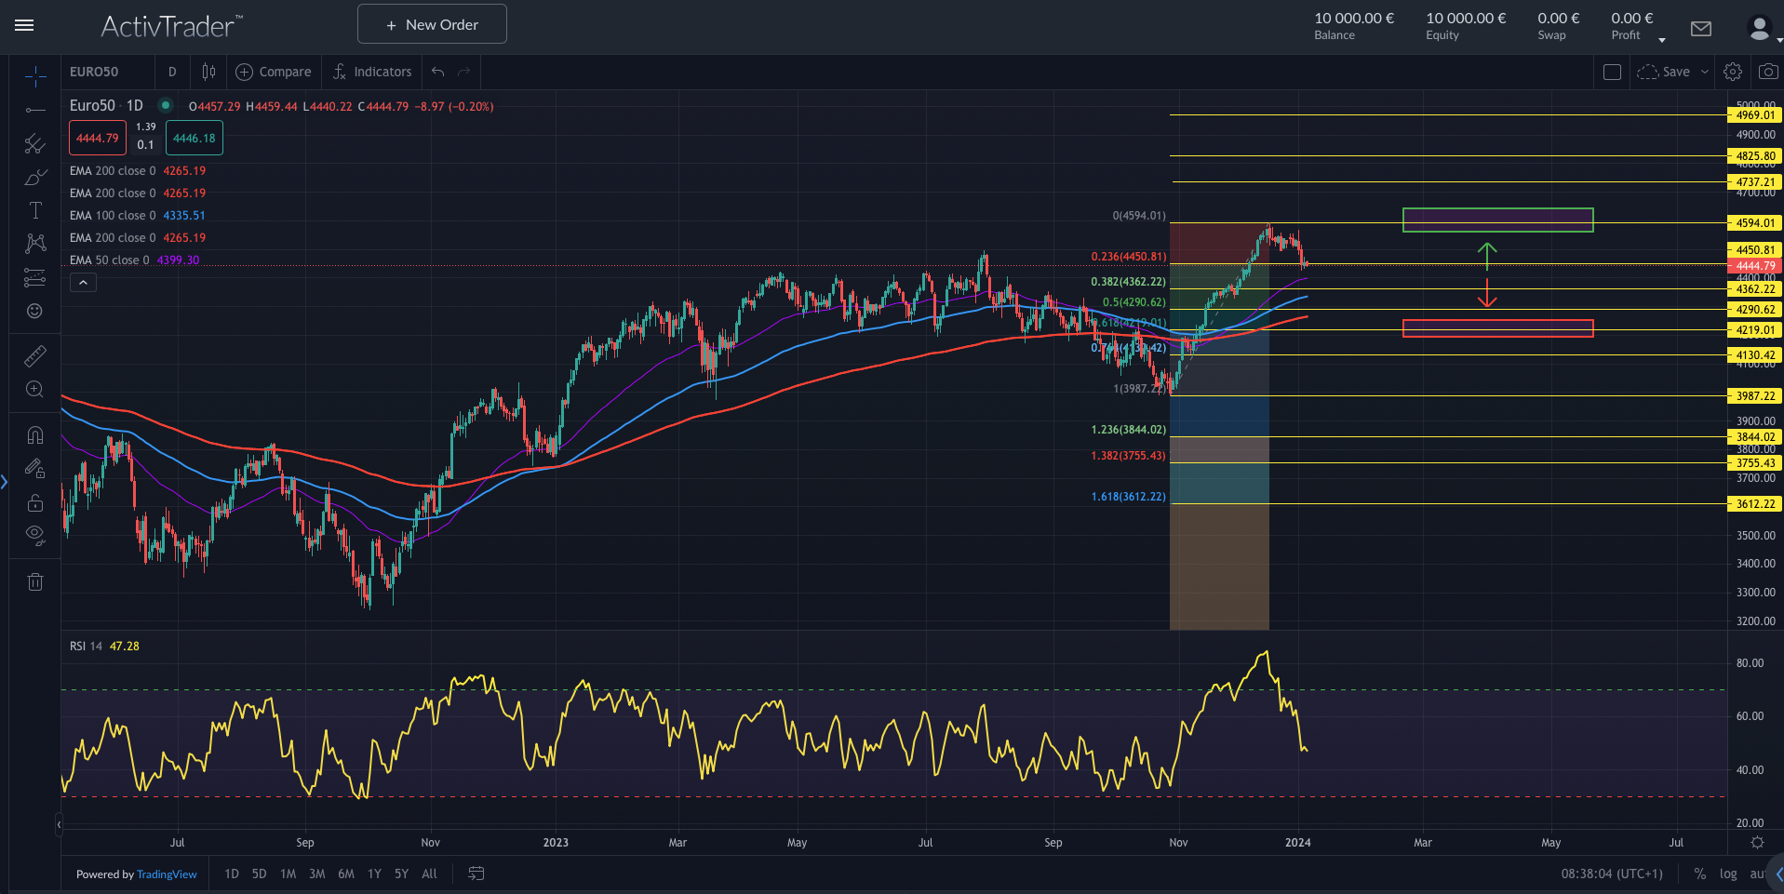Viewport: 1784px width, 894px height.
Task: Open the XABCD pattern tool
Action: 34,244
